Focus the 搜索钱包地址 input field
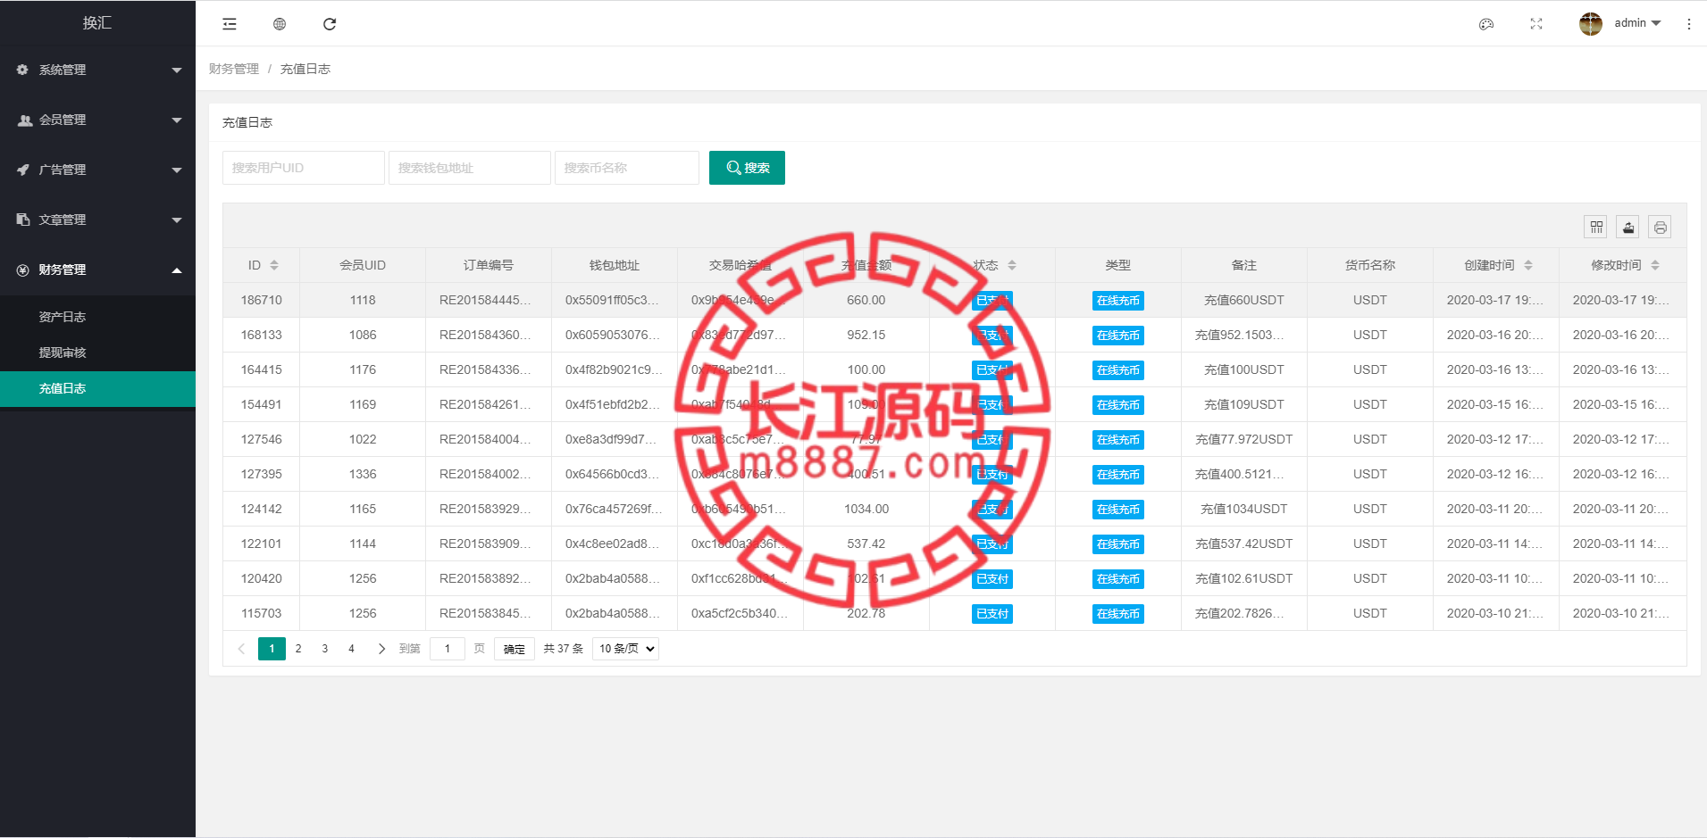 click(470, 168)
